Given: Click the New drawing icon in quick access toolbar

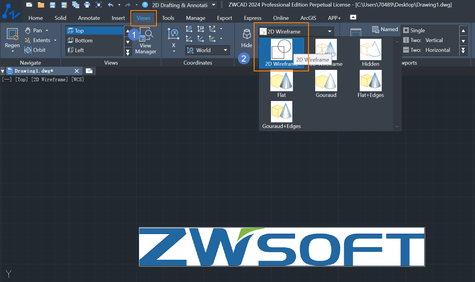Looking at the screenshot, I should pos(29,5).
